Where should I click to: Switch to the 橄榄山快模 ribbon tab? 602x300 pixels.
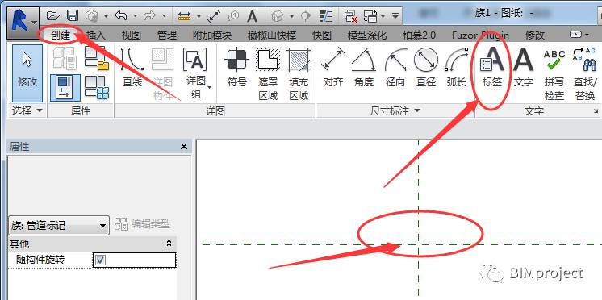(x=272, y=35)
